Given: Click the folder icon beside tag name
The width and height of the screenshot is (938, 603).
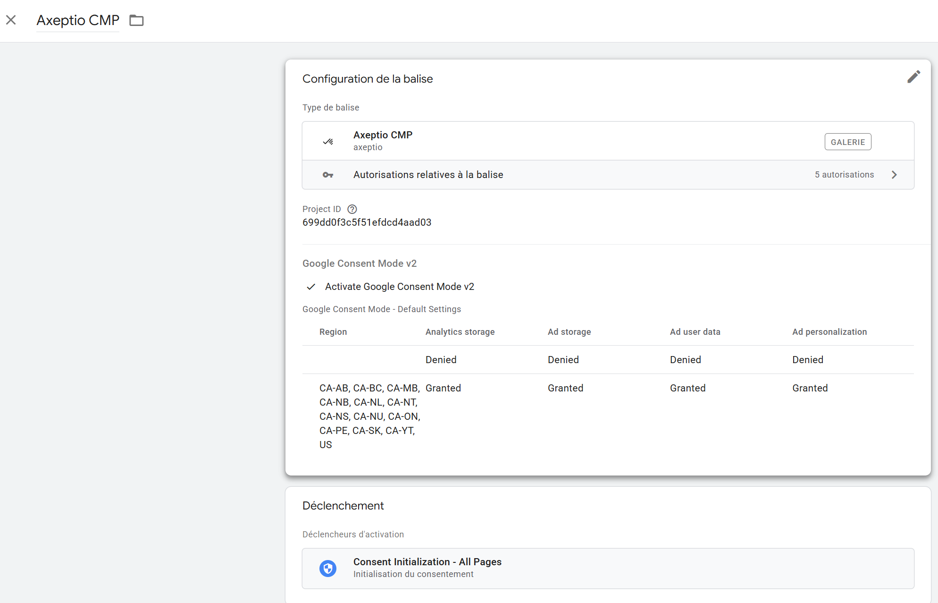Looking at the screenshot, I should tap(136, 20).
